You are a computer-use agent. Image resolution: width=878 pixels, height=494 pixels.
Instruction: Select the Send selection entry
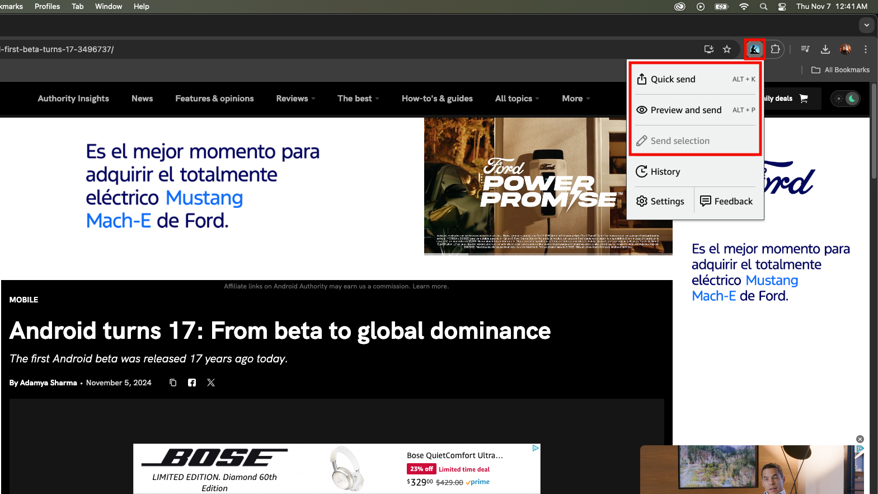point(696,141)
